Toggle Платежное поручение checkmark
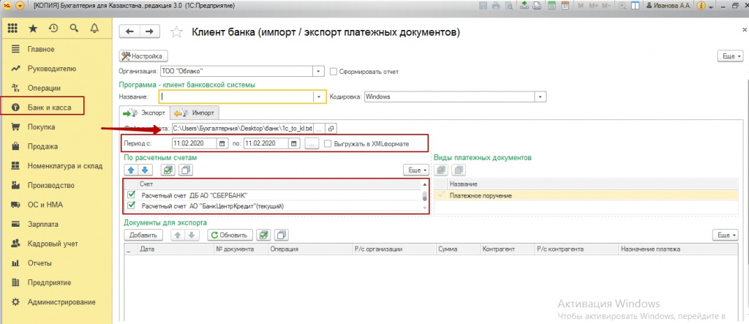 tap(441, 195)
